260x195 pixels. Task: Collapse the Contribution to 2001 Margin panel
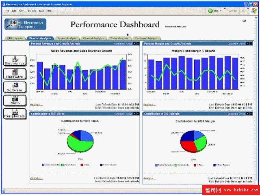pos(248,114)
